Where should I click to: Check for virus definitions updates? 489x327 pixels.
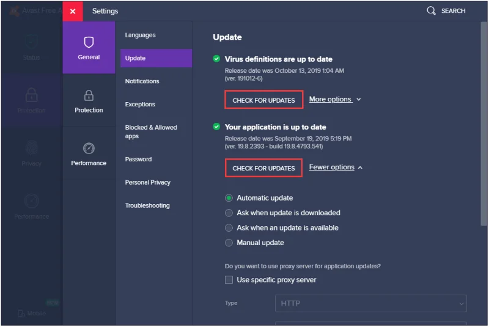[x=263, y=100]
